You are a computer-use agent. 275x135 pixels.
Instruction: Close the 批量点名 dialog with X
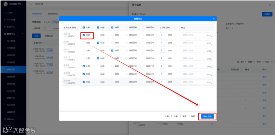(214, 19)
